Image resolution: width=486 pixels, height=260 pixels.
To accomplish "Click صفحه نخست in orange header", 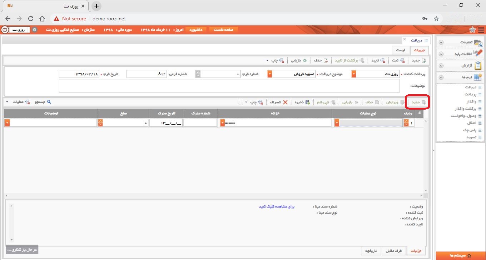I will pyautogui.click(x=223, y=30).
